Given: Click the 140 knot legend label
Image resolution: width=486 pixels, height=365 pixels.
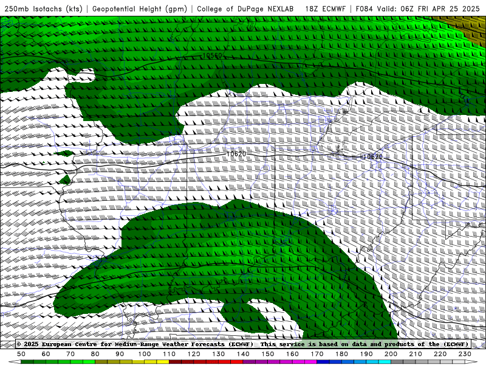Looking at the screenshot, I should 243,354.
